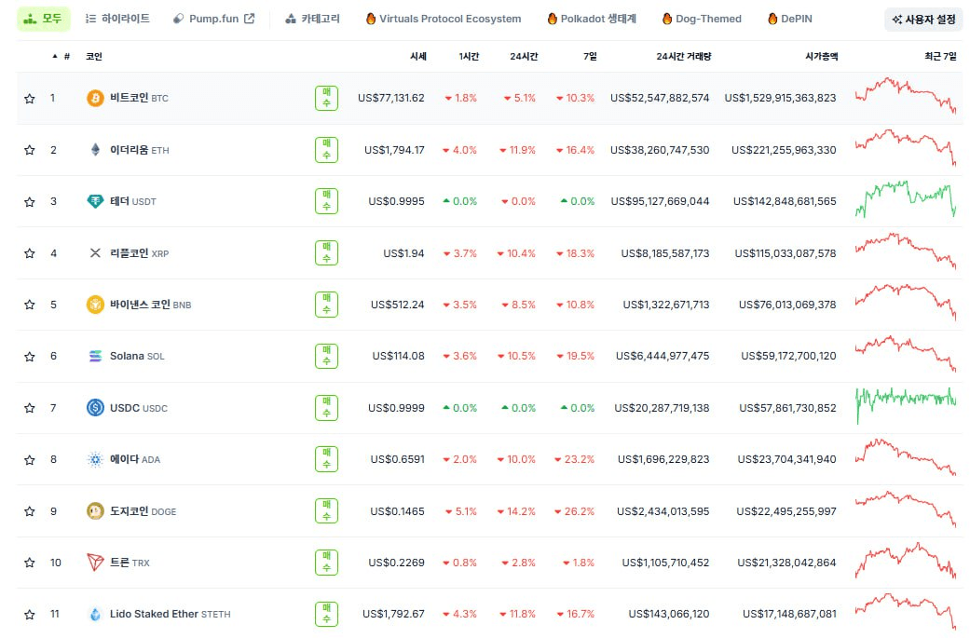This screenshot has width=970, height=638.
Task: Click the buy button for Solana
Action: pos(327,356)
